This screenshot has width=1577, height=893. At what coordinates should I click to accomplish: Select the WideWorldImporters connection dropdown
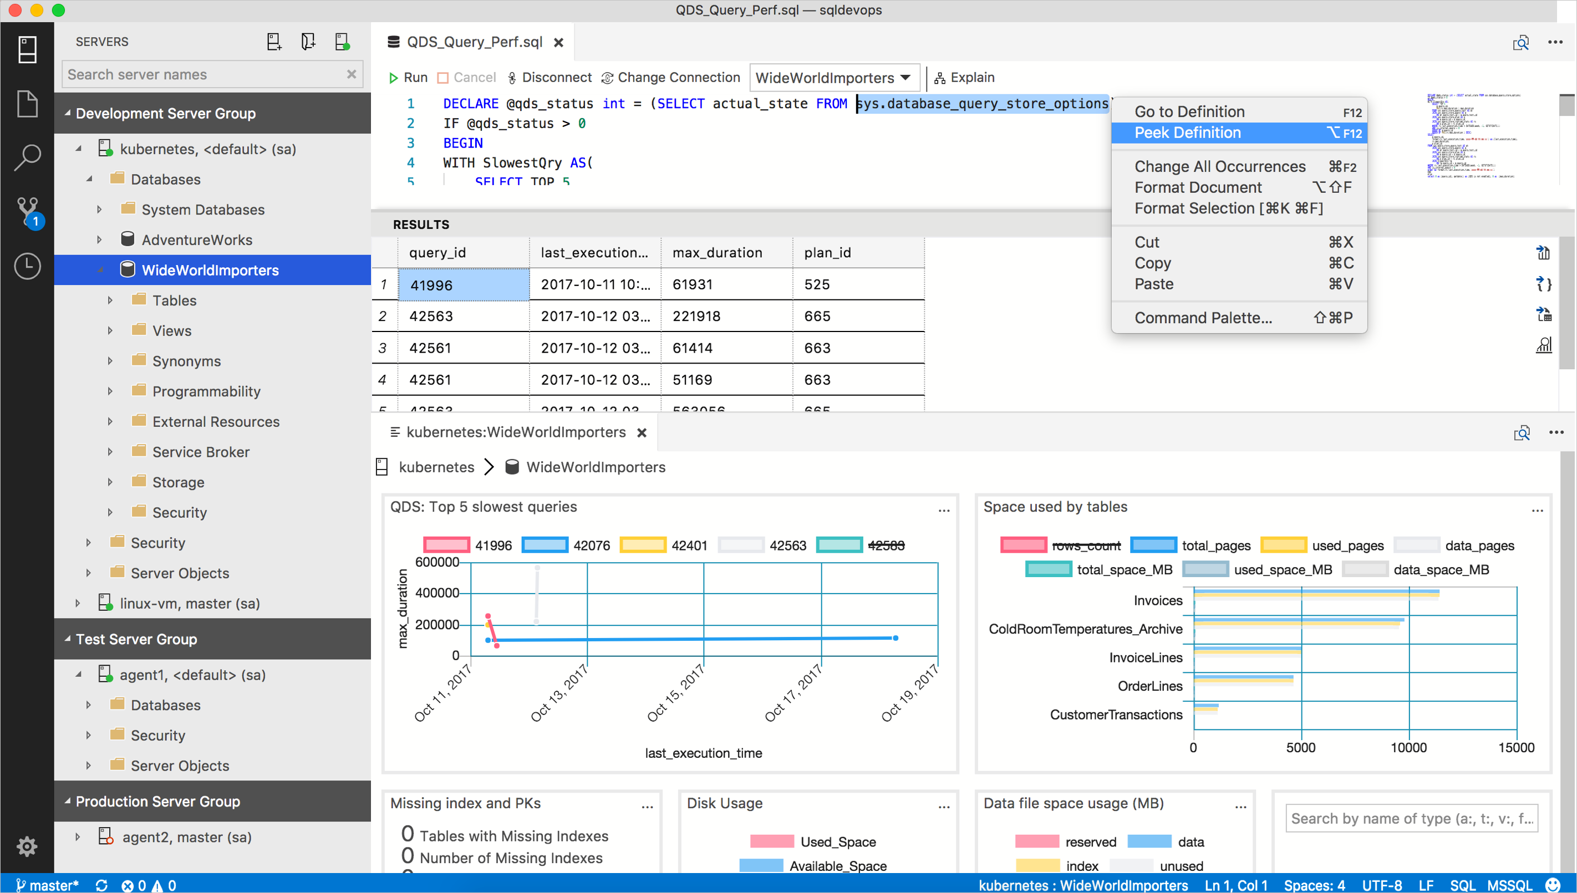pyautogui.click(x=833, y=77)
